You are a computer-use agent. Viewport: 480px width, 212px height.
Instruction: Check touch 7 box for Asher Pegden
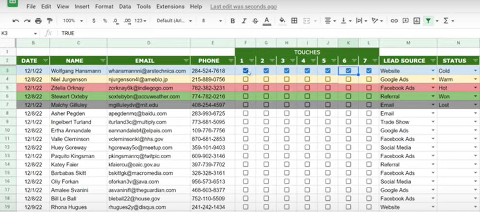click(369, 113)
